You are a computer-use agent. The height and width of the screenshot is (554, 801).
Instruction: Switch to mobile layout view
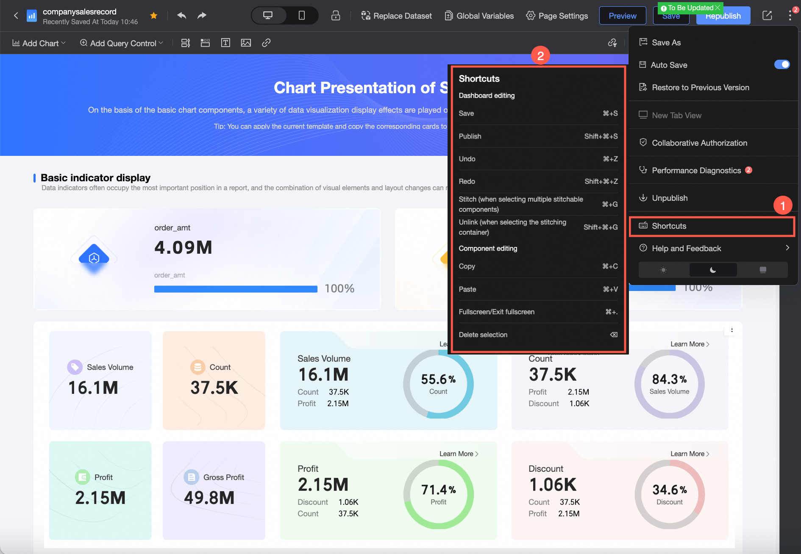302,16
